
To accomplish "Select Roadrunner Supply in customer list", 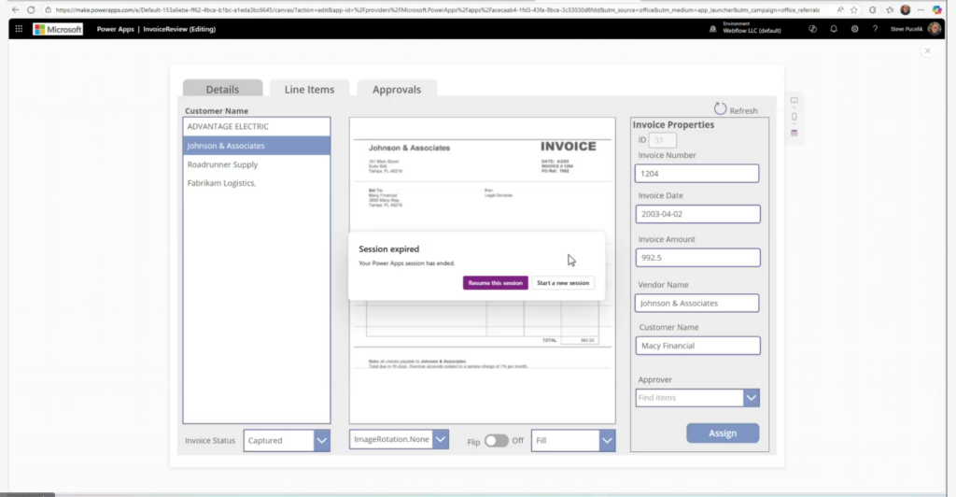I will [x=257, y=164].
